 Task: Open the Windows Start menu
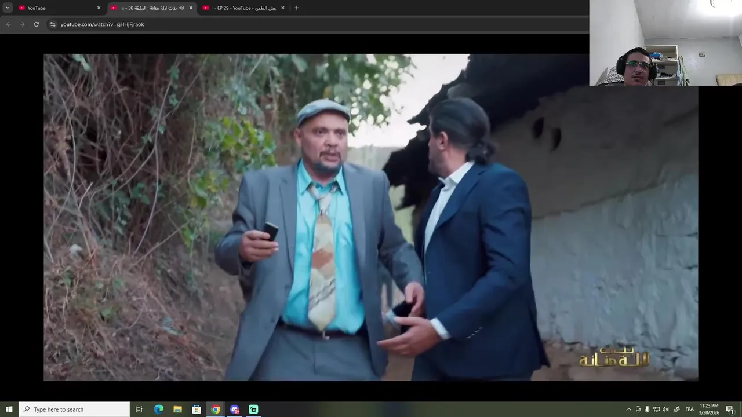9,409
